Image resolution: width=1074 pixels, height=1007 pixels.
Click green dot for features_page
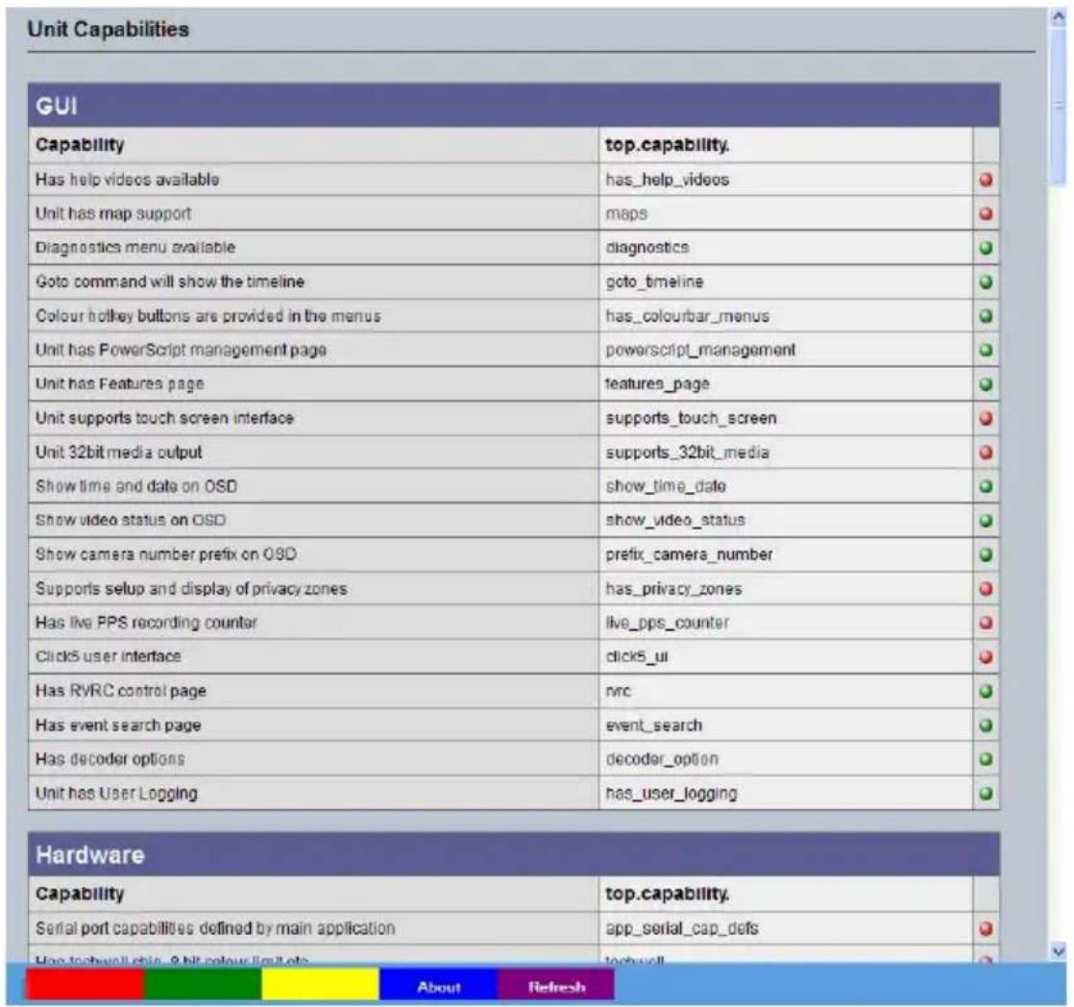(x=986, y=384)
